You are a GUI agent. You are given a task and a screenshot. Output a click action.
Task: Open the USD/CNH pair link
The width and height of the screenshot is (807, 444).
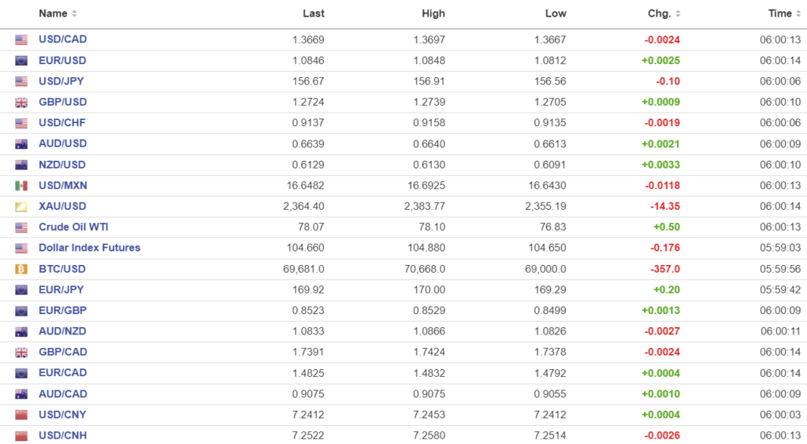click(63, 435)
